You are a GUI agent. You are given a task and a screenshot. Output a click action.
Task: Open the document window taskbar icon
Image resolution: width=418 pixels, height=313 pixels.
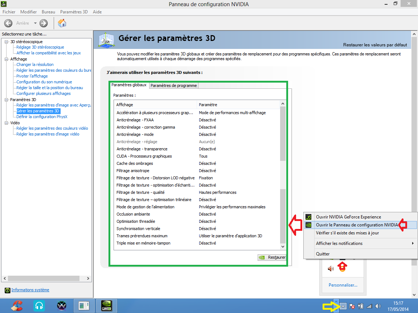click(x=84, y=306)
